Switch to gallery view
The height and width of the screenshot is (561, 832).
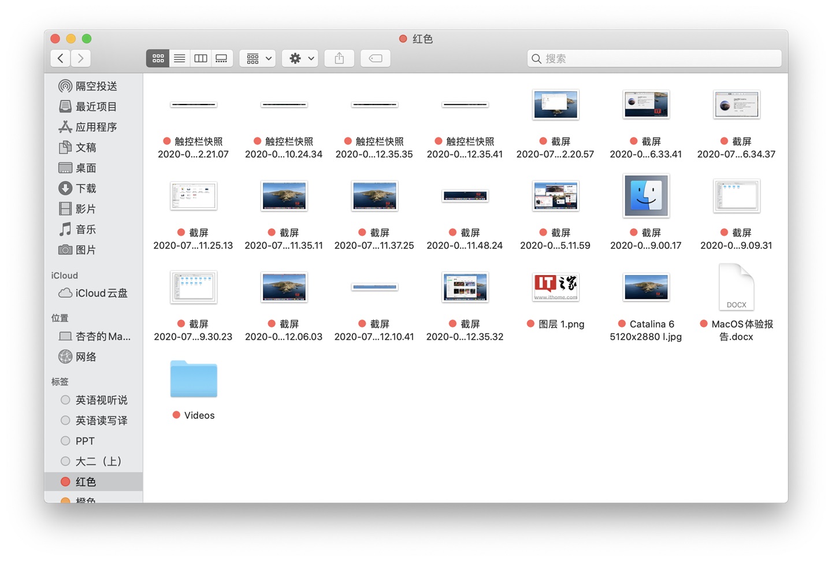click(221, 58)
